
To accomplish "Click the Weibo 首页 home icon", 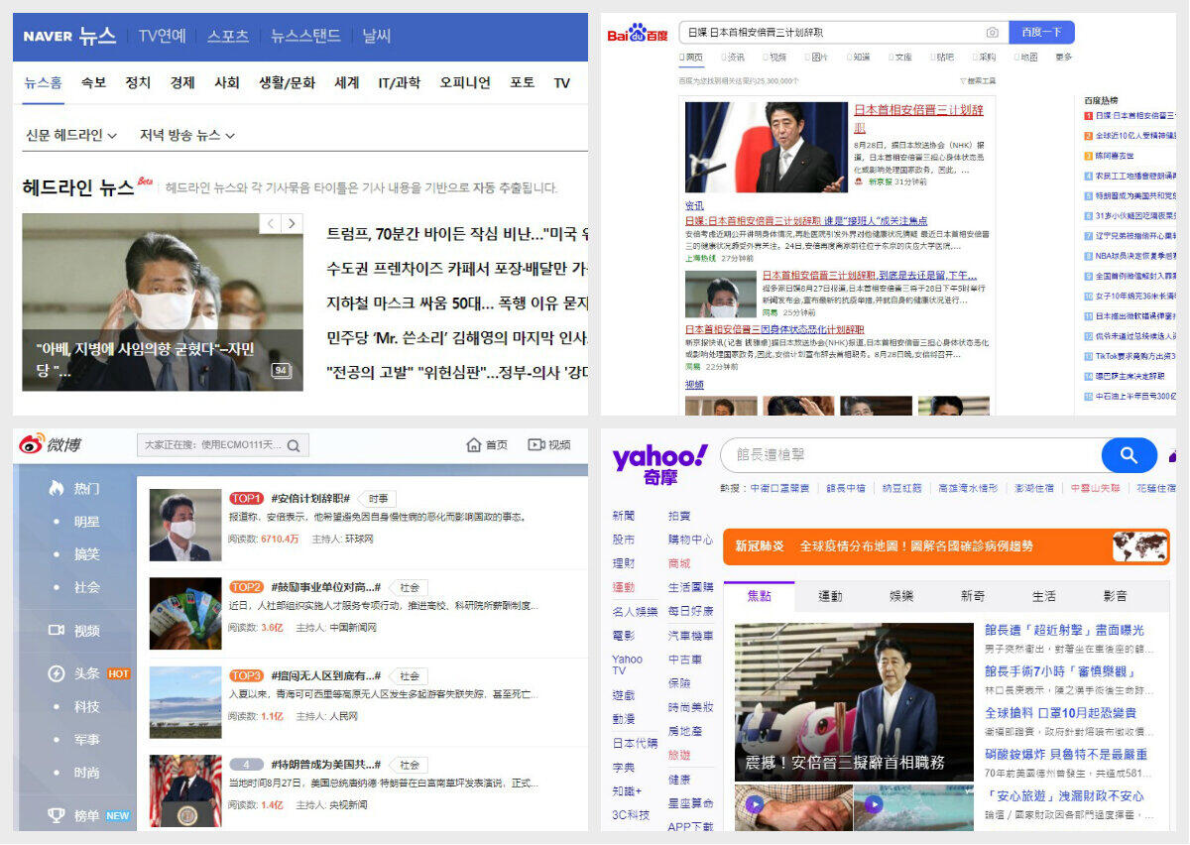I will click(474, 445).
